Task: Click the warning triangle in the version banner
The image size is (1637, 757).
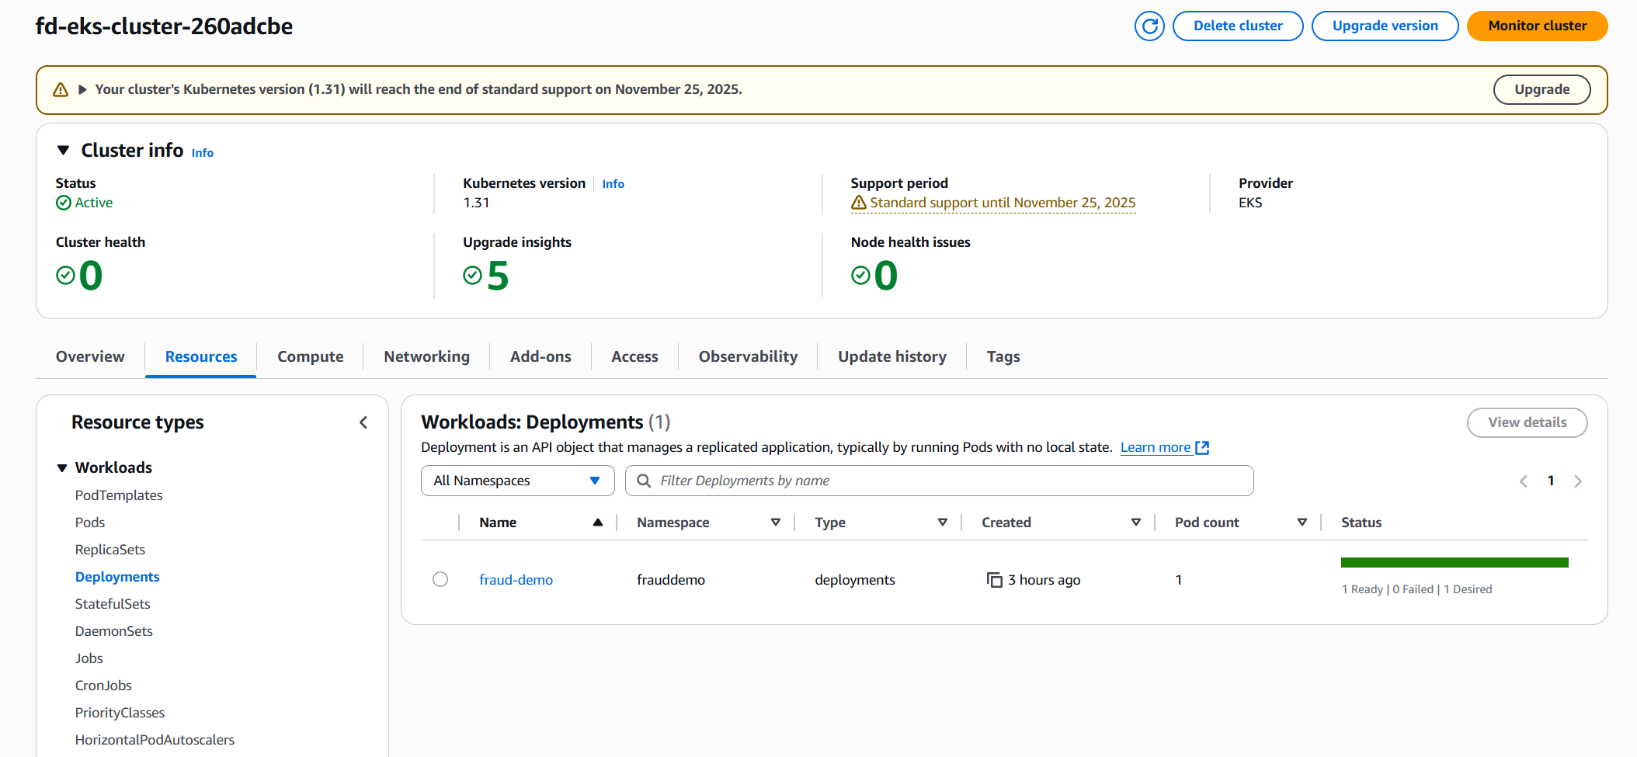Action: click(x=61, y=90)
